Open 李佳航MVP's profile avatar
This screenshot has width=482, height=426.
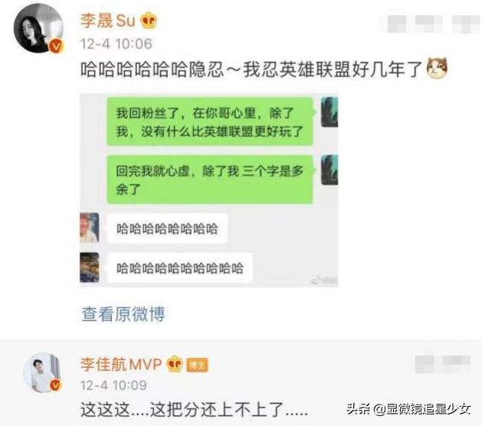(x=43, y=373)
